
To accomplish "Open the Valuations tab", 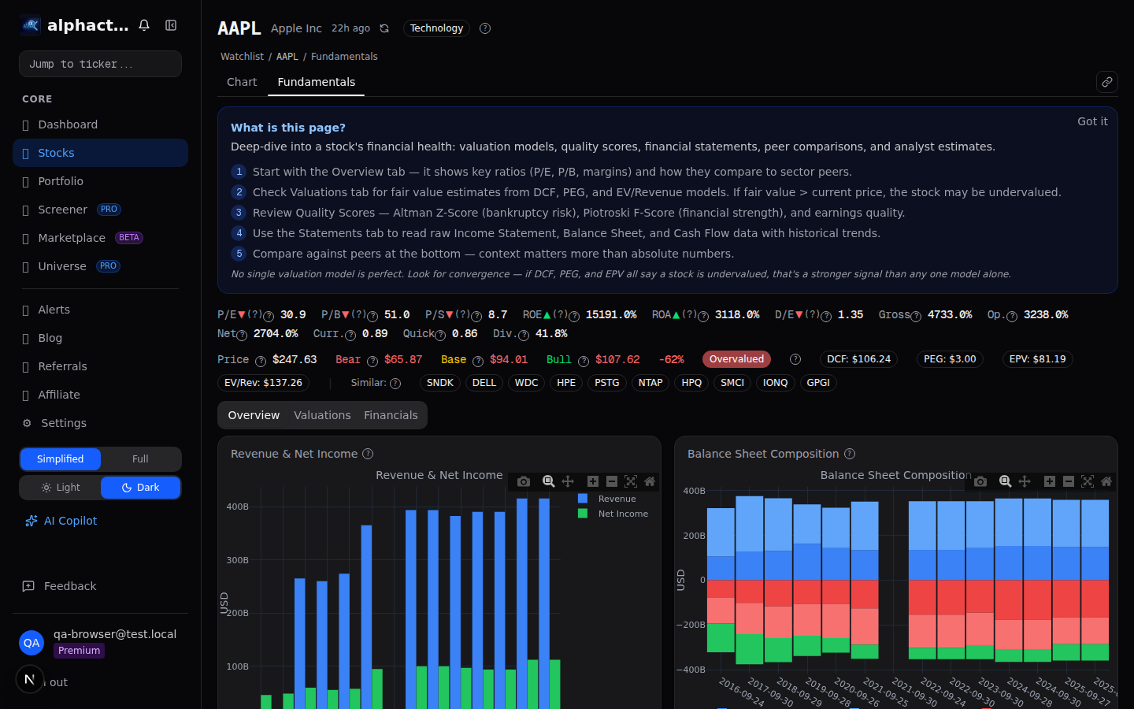I will pyautogui.click(x=322, y=414).
